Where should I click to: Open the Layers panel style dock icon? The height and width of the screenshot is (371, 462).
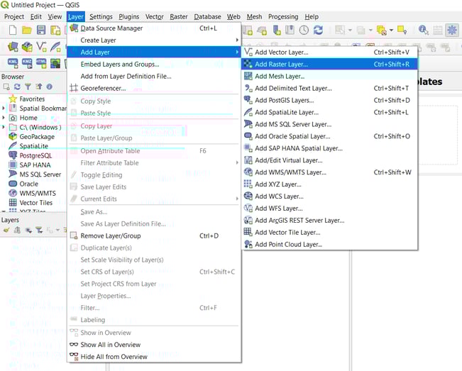[x=6, y=230]
